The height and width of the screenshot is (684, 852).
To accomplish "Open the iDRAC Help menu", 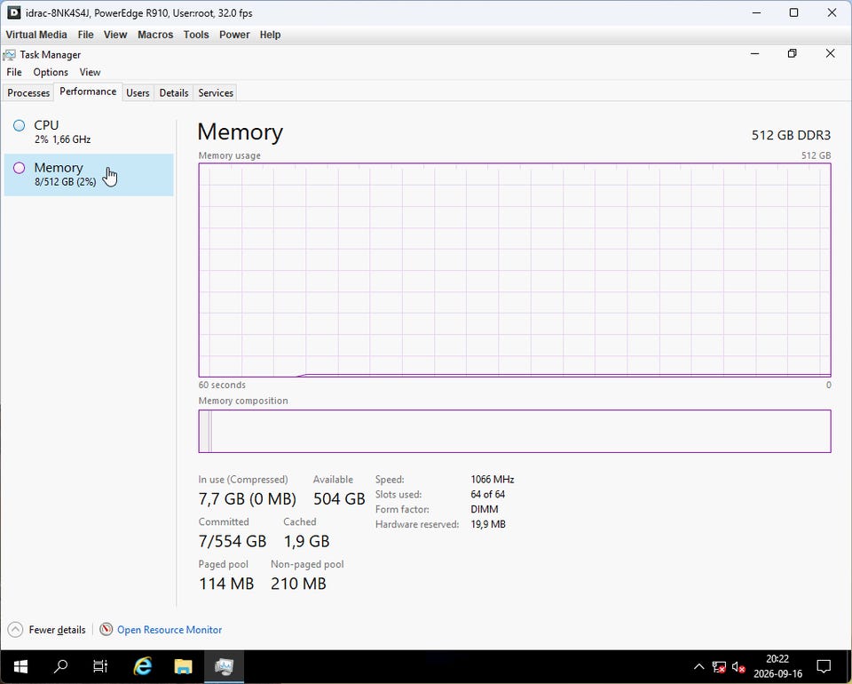I will coord(270,35).
